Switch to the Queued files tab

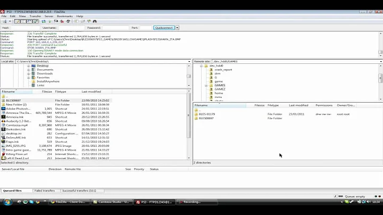tap(16, 191)
